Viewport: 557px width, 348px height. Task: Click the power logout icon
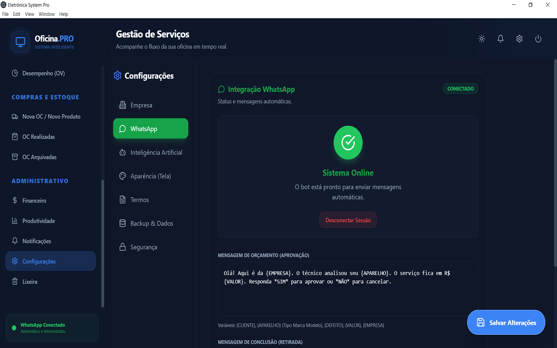click(538, 39)
